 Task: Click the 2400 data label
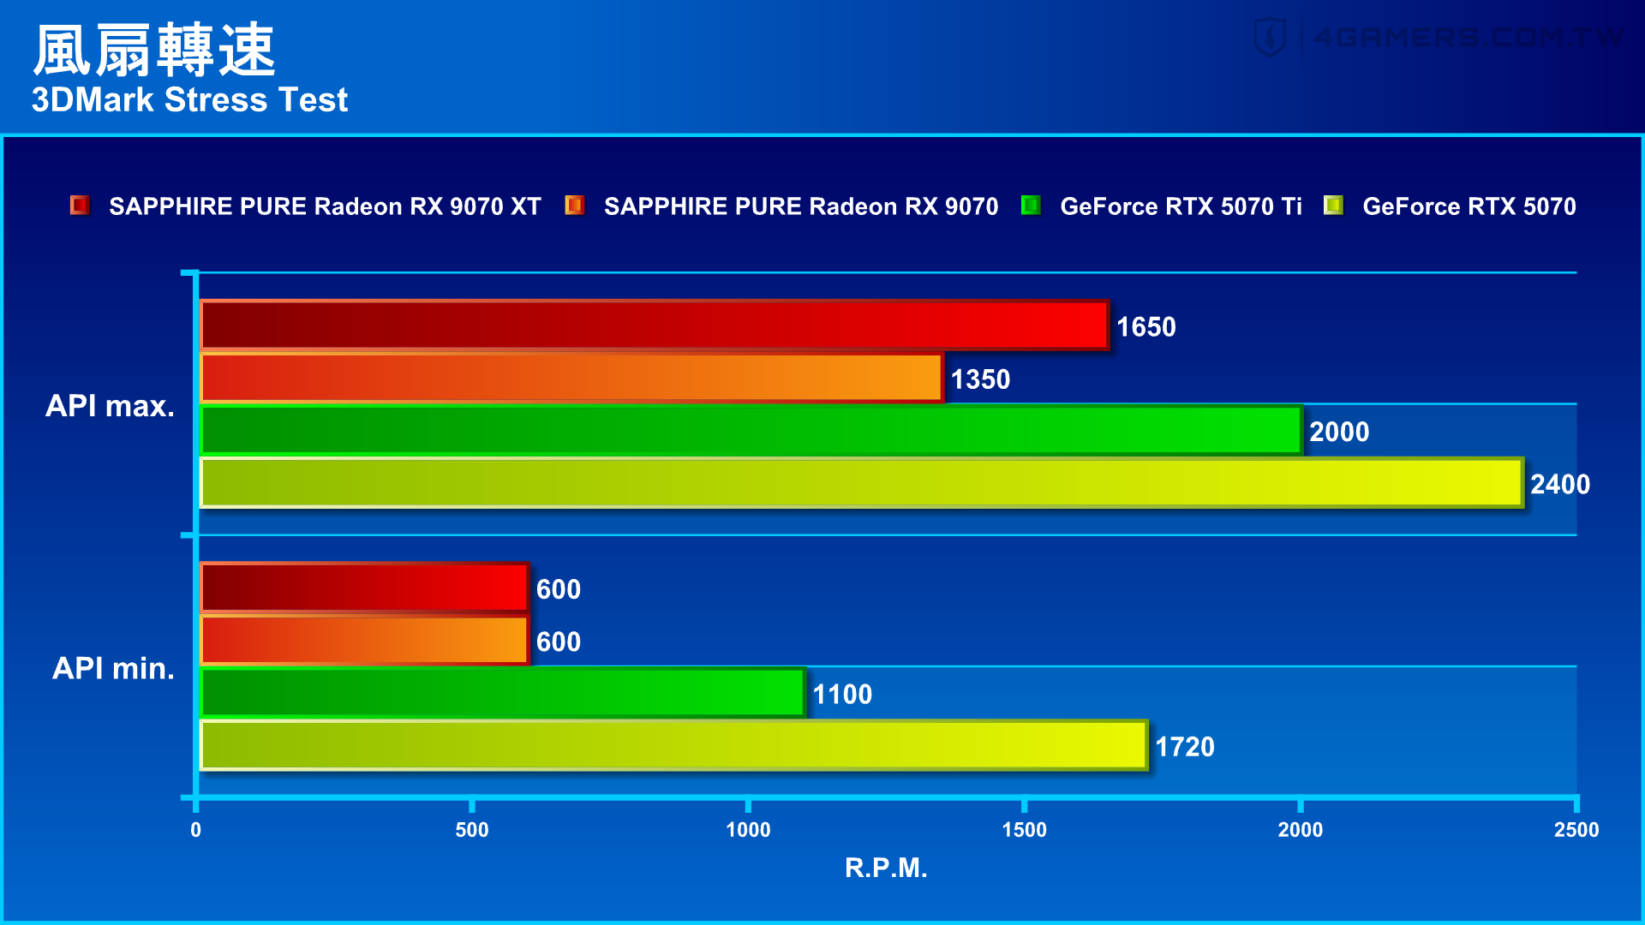pos(1560,485)
